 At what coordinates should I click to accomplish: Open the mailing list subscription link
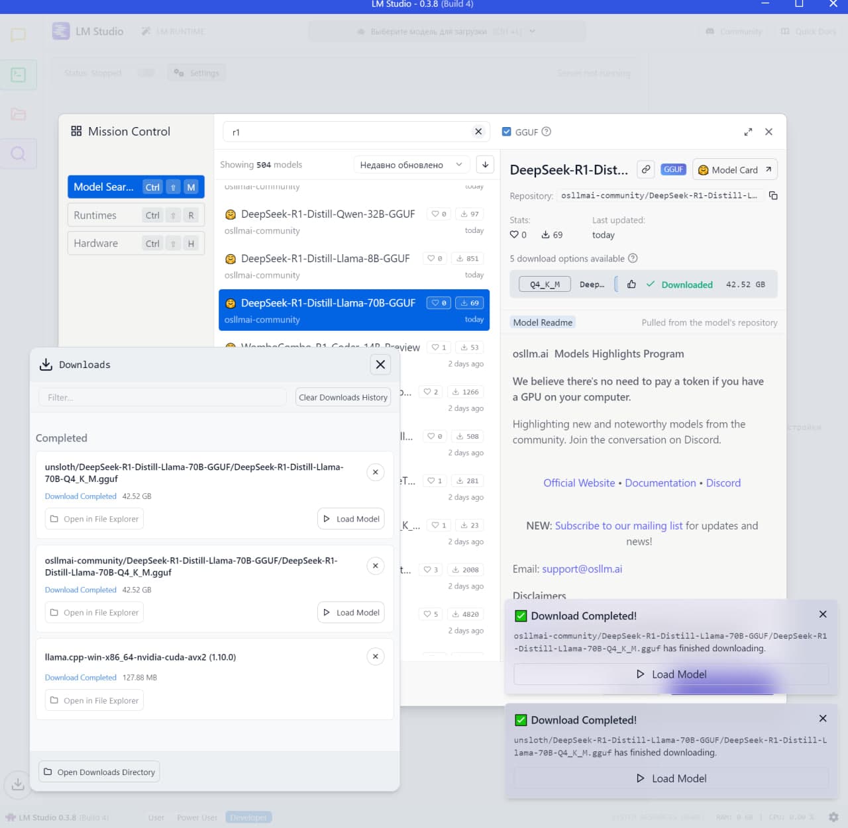pyautogui.click(x=619, y=526)
